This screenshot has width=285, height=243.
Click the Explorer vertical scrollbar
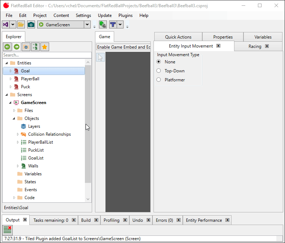[88, 122]
